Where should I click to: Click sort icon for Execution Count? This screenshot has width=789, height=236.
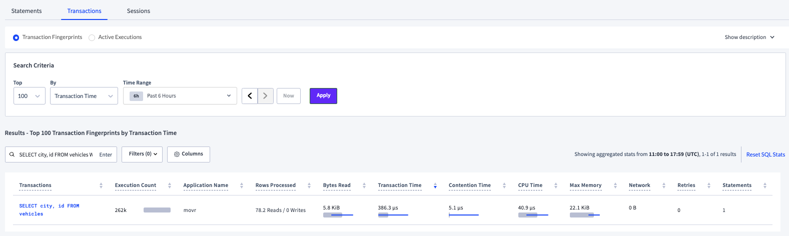(170, 185)
